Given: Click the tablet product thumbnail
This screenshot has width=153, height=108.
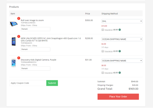Looking at the screenshot, I should pyautogui.click(x=14, y=24).
